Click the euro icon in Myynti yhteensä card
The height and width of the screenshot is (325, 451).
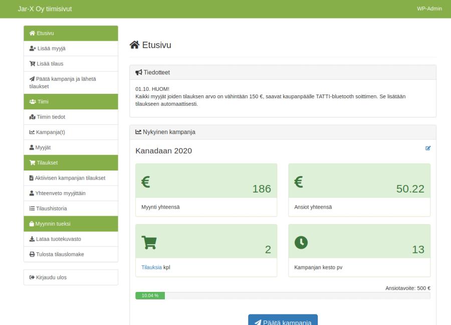[146, 182]
